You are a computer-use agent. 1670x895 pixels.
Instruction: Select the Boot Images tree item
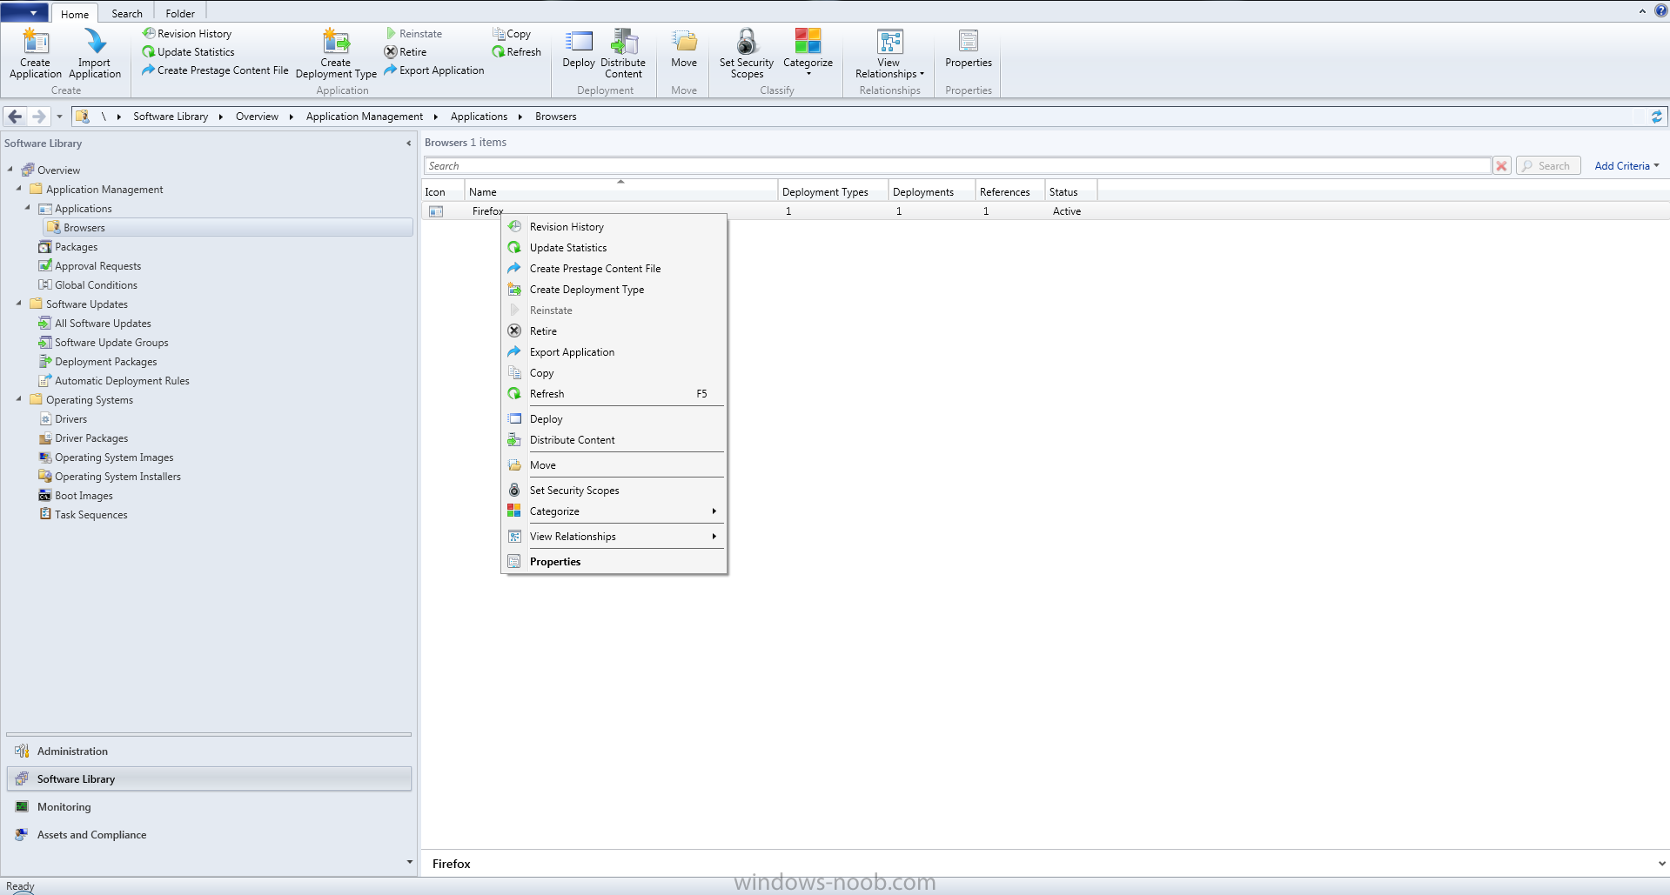(84, 495)
